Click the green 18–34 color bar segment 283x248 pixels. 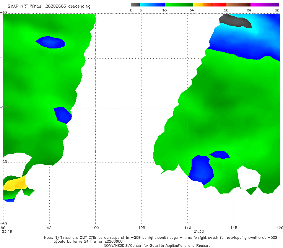[x=179, y=5]
